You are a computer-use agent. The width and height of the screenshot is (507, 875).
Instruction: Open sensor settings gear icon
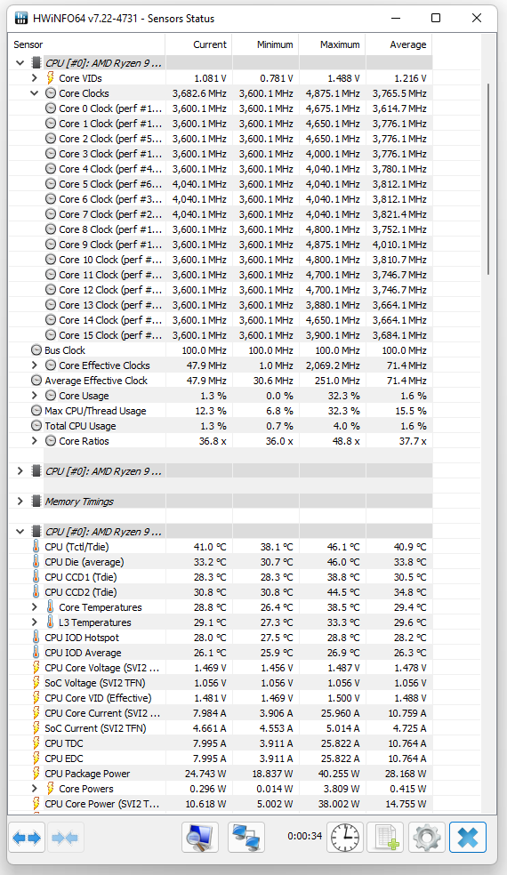coord(427,837)
